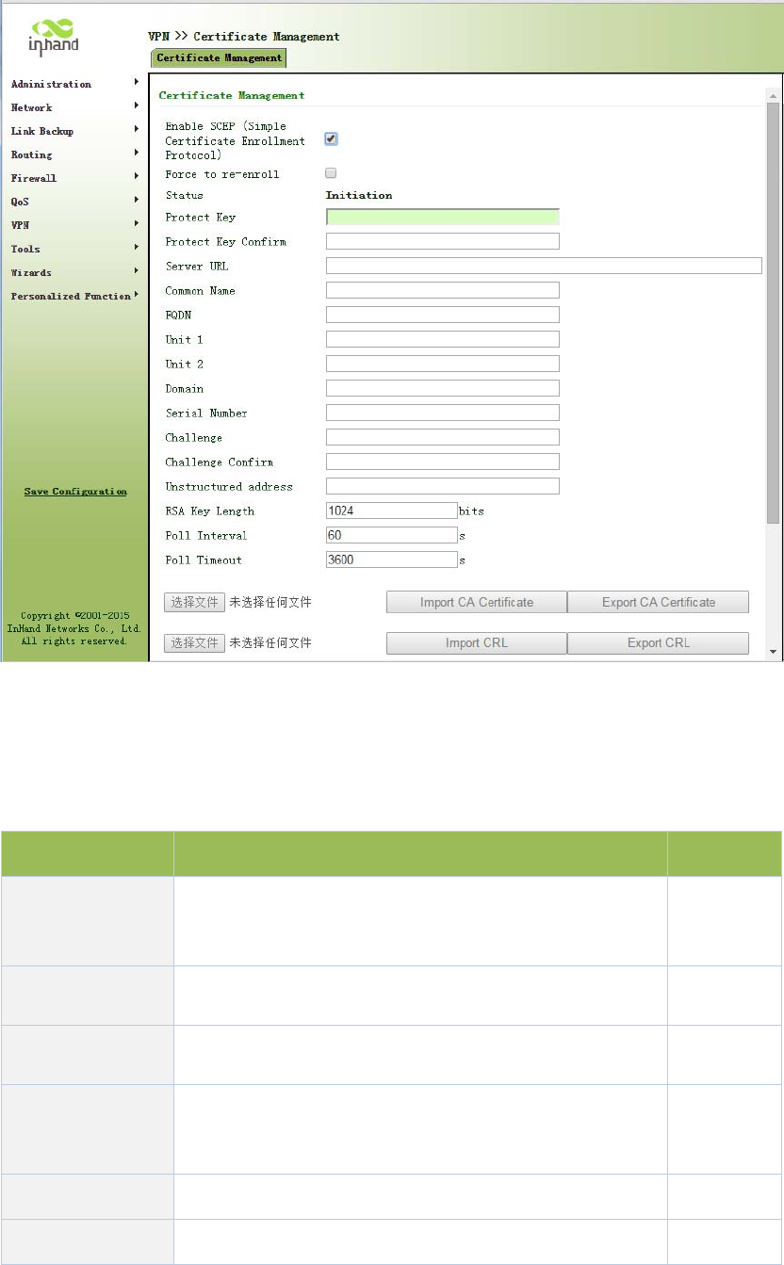Click the vertical scrollbar thumb
Image resolution: width=784 pixels, height=1265 pixels.
coord(774,314)
